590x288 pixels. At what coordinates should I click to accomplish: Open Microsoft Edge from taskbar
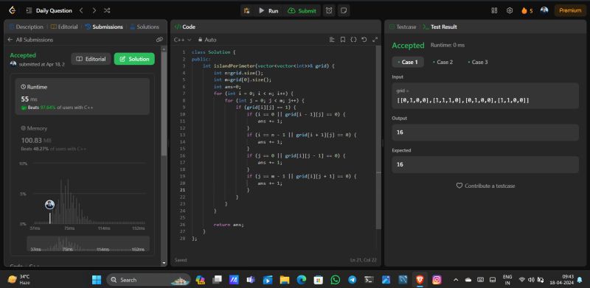(x=302, y=280)
